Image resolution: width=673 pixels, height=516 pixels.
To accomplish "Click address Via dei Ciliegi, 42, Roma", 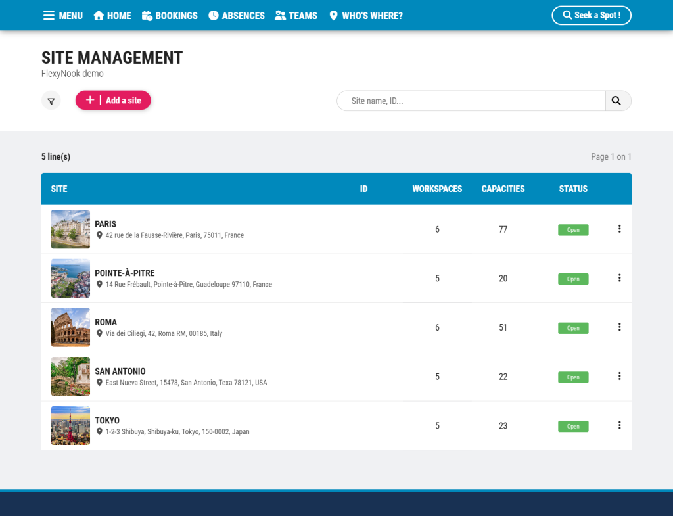I will 164,333.
